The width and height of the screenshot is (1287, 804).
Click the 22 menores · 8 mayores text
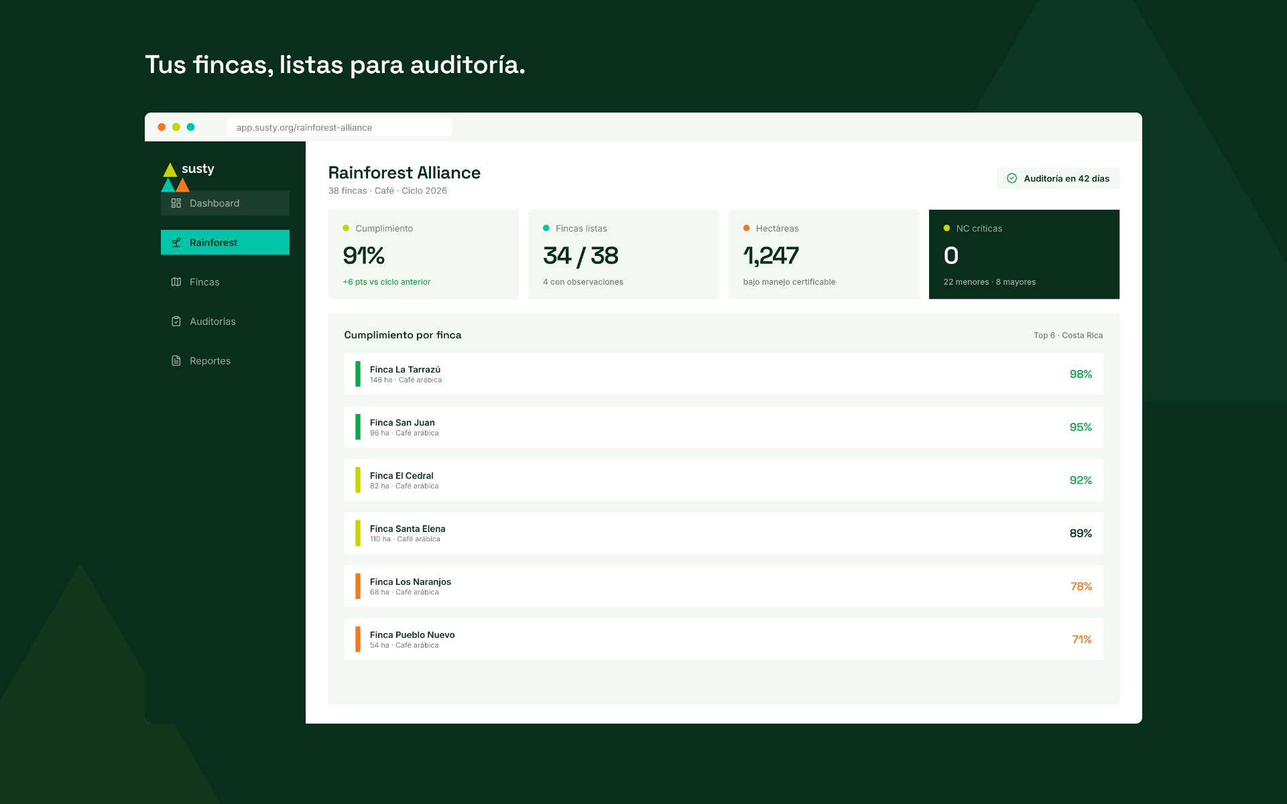(989, 282)
